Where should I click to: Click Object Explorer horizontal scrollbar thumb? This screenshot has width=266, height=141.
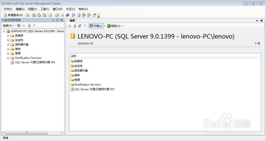point(27,133)
